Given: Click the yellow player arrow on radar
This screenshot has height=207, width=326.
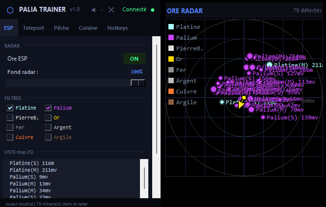Looking at the screenshot, I should [x=241, y=105].
